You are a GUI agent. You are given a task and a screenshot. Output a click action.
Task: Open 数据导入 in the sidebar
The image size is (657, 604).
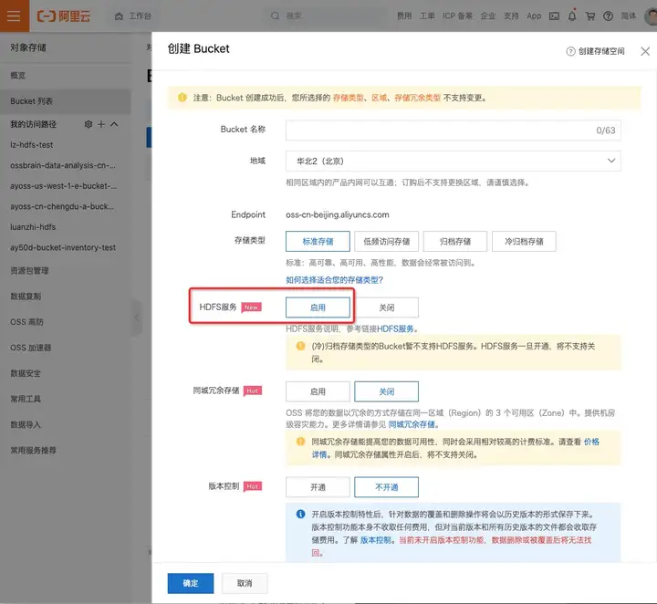coord(26,424)
